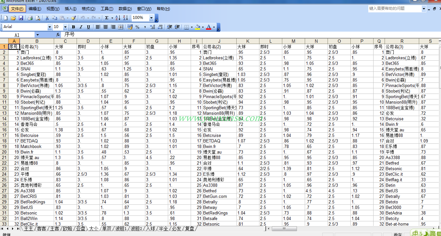441x236 pixels.
Task: Apply the yellow Fill Color
Action: tap(198, 27)
